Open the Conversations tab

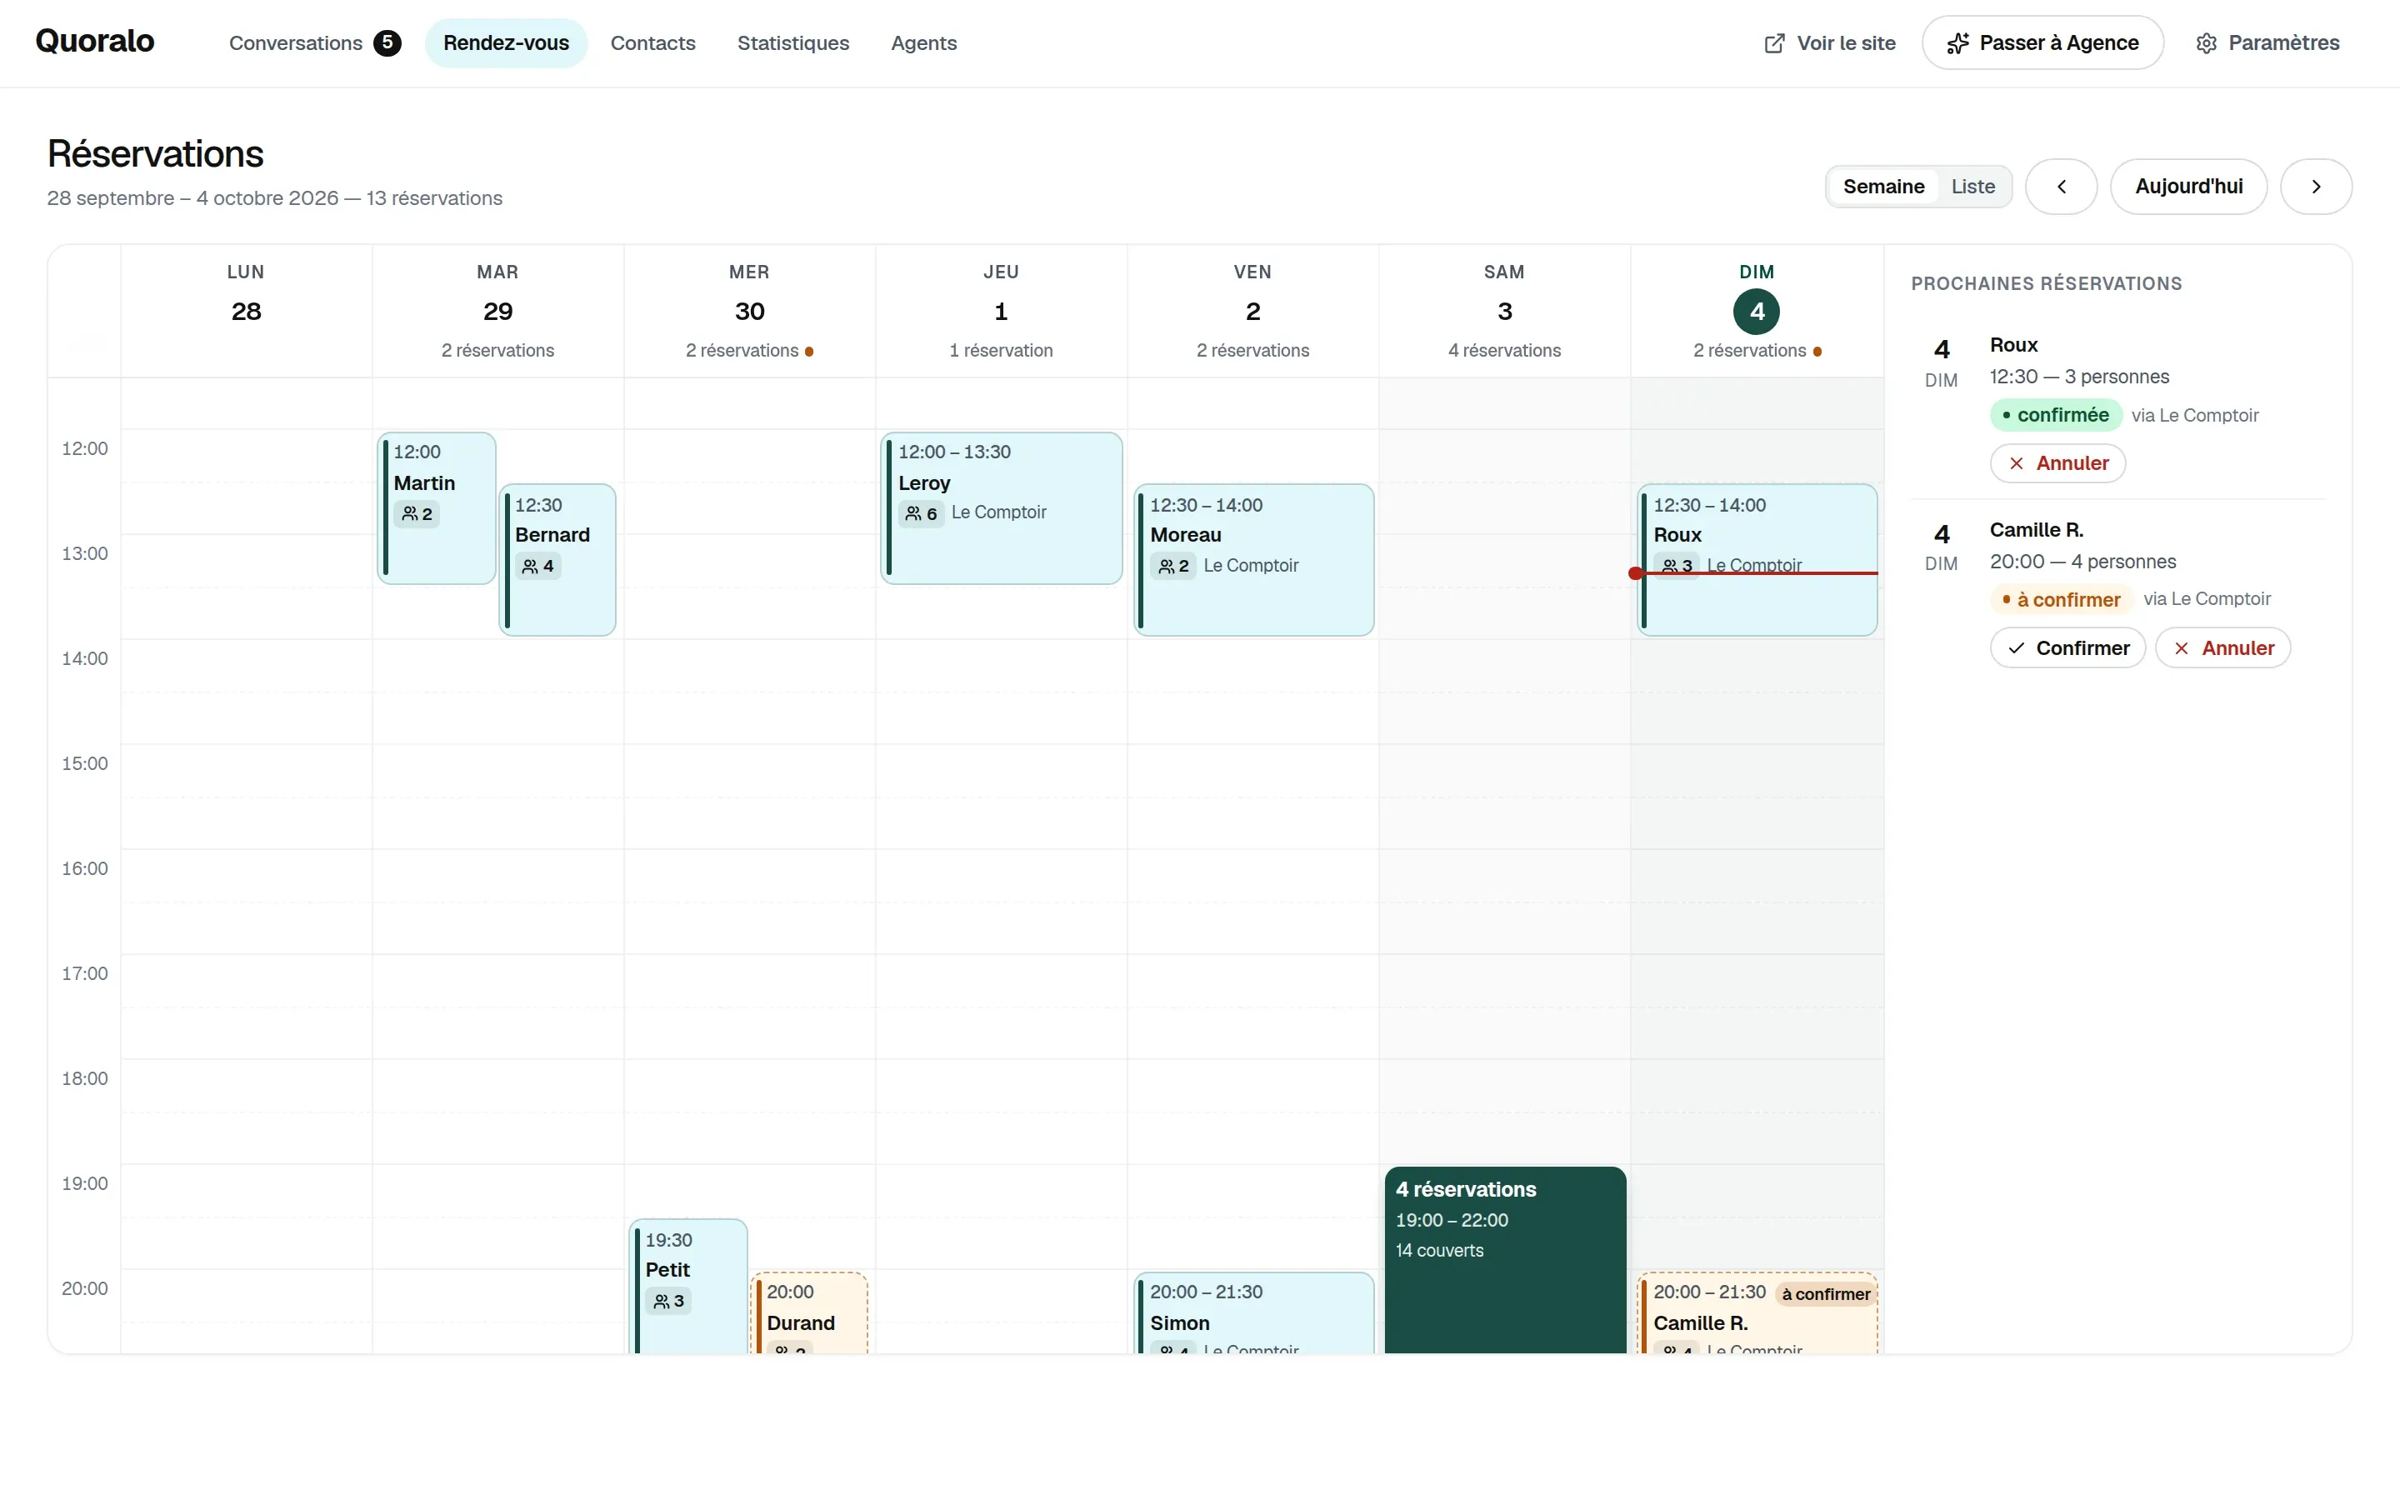coord(314,42)
